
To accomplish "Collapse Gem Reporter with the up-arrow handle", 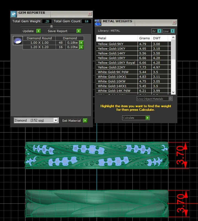I will click(52, 26).
